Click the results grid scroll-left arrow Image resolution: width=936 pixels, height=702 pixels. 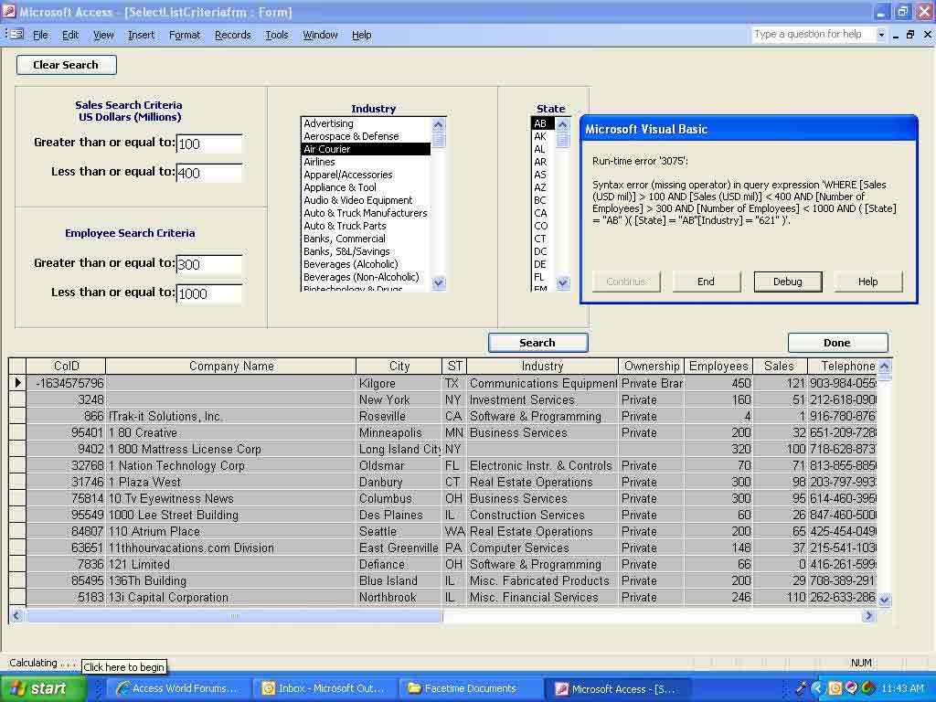tap(16, 615)
